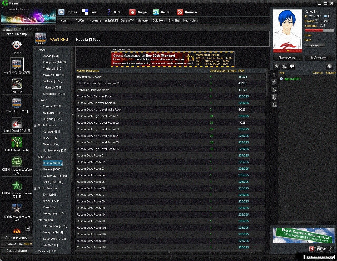Open the Статус online dropdown arrow
This screenshot has height=261, width=337.
click(316, 21)
